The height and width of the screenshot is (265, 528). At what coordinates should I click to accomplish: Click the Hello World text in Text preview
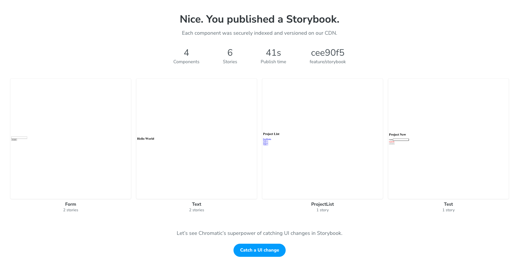(146, 139)
